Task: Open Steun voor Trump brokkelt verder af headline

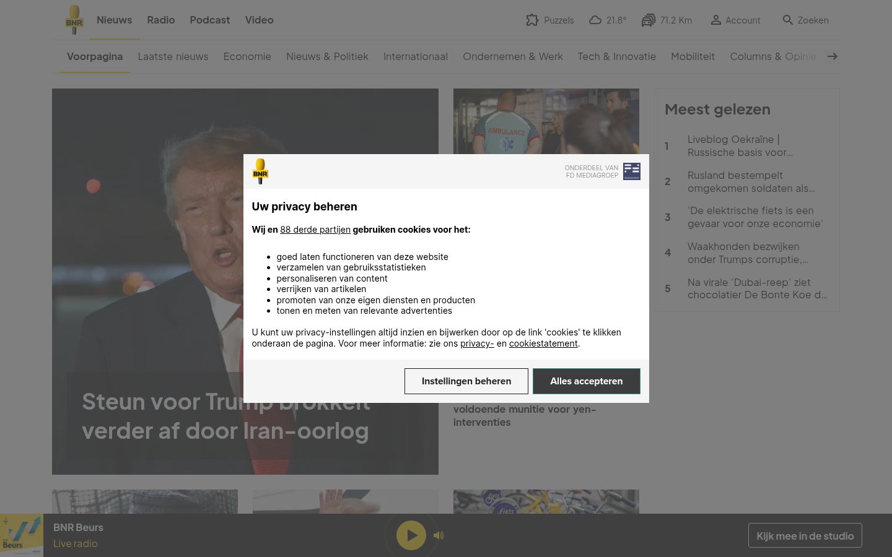Action: click(225, 417)
